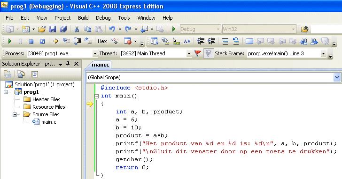Select the Resource Files folder

(49, 107)
